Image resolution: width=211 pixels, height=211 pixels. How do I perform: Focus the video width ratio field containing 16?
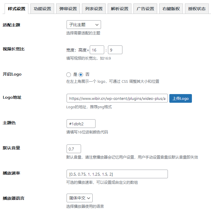97,50
